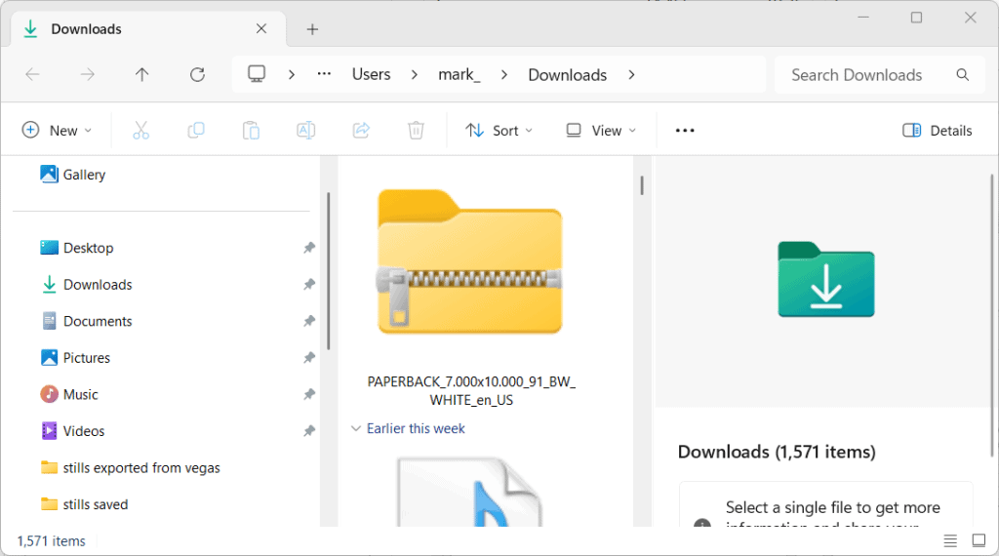Expand chevron after Downloads breadcrumb

[x=631, y=74]
